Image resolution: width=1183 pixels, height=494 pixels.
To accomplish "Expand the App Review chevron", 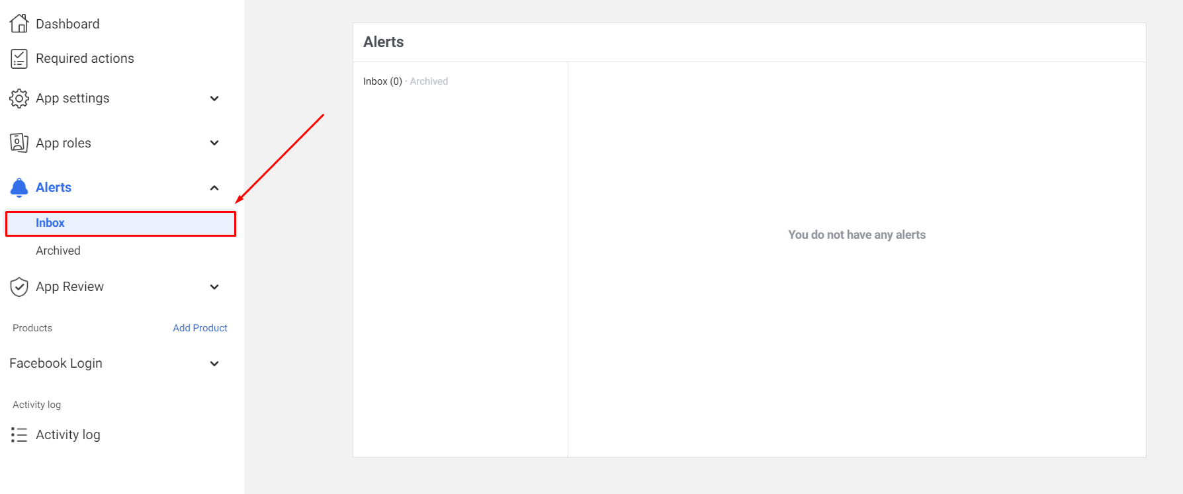I will 214,287.
